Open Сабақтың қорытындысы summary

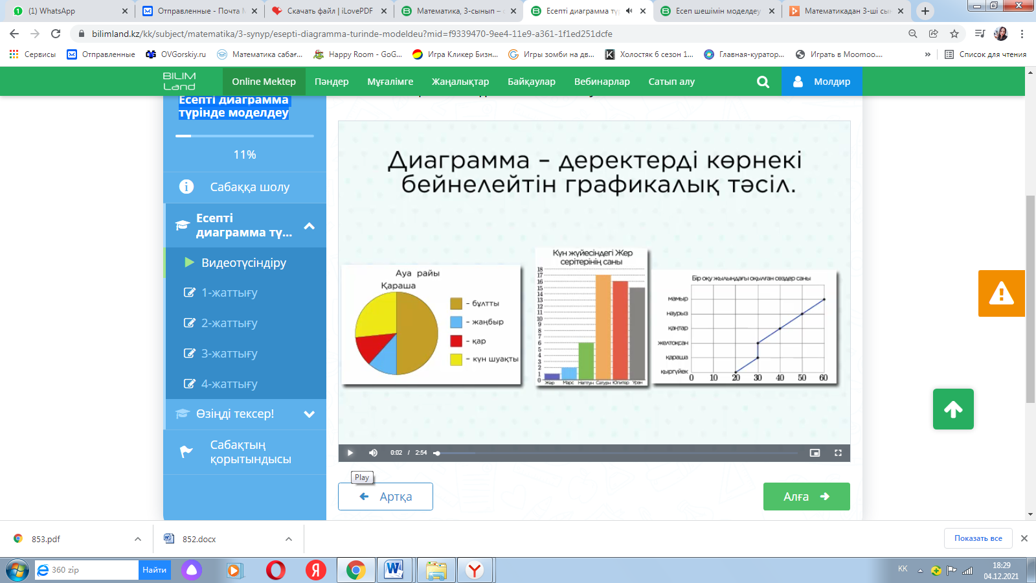(245, 452)
